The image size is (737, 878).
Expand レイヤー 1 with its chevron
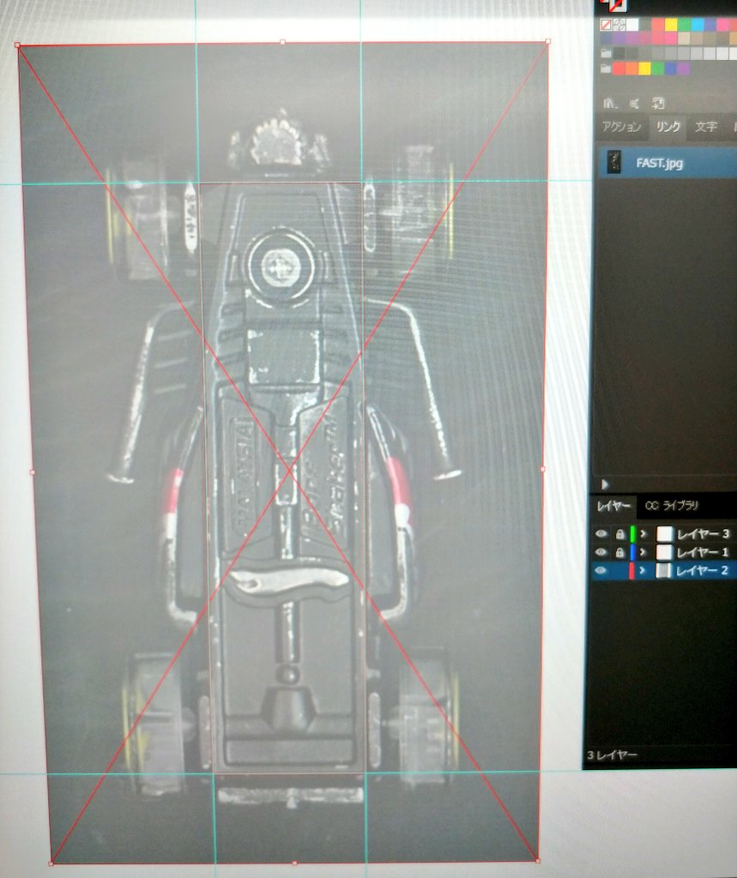pyautogui.click(x=643, y=552)
